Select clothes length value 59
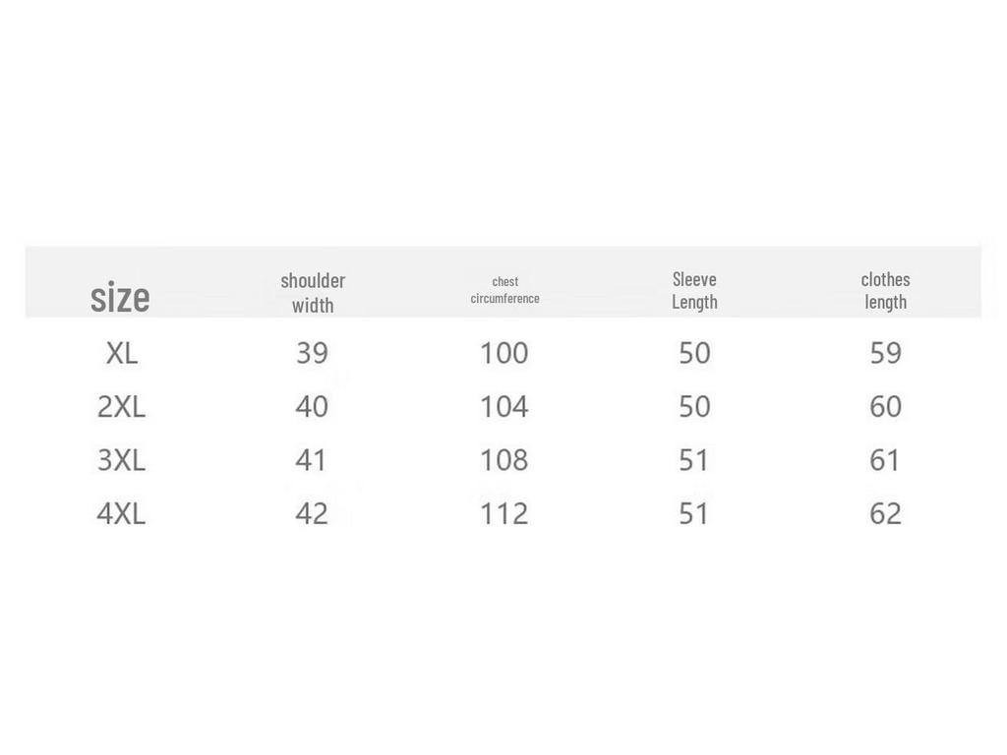The height and width of the screenshot is (755, 1007). pos(885,353)
